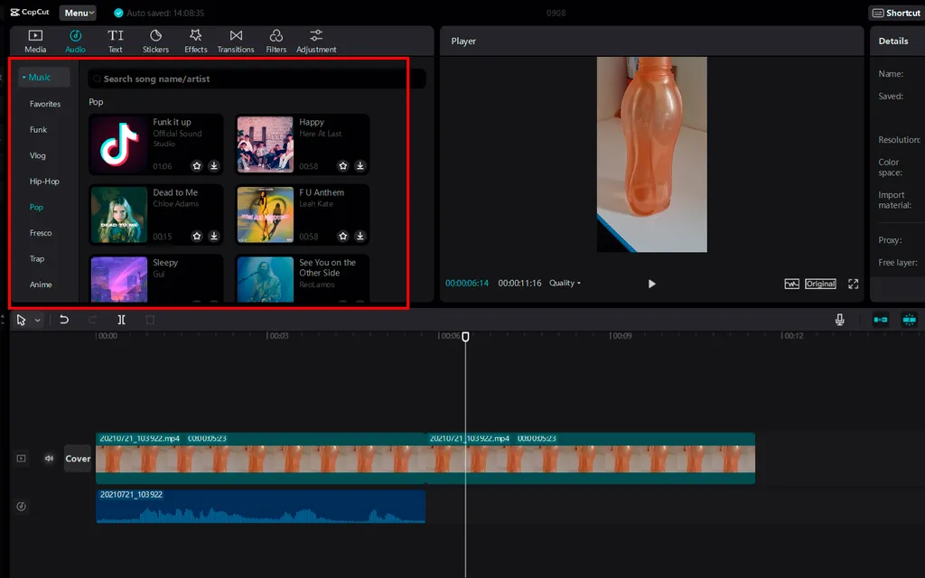
Task: Collapse the Music category list
Action: 23,78
